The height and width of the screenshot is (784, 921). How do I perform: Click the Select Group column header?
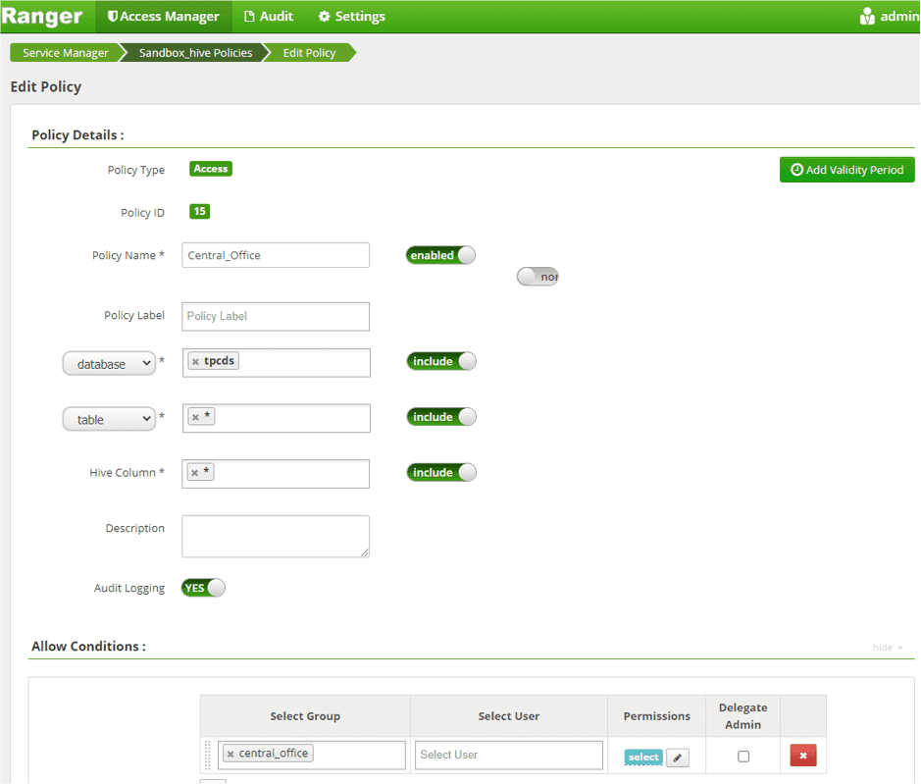tap(305, 716)
